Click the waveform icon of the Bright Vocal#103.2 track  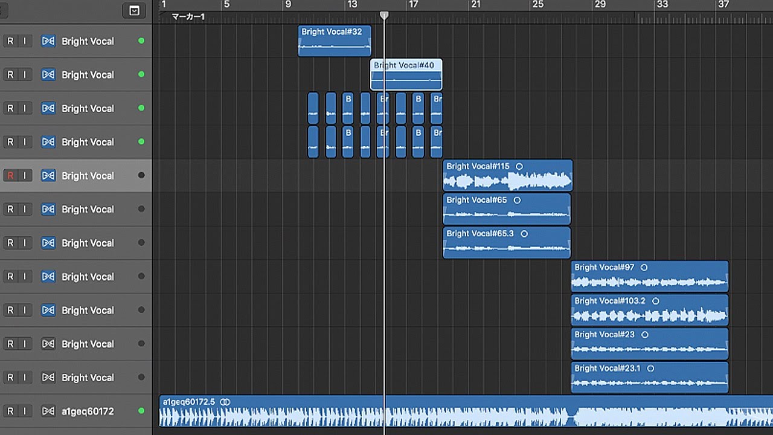48,310
